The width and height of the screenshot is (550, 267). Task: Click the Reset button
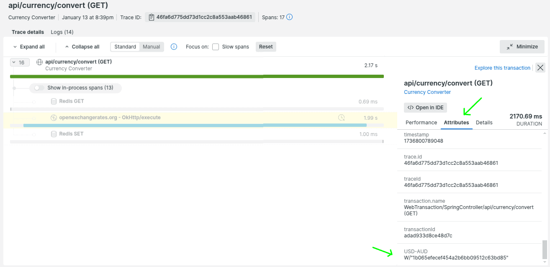point(266,47)
